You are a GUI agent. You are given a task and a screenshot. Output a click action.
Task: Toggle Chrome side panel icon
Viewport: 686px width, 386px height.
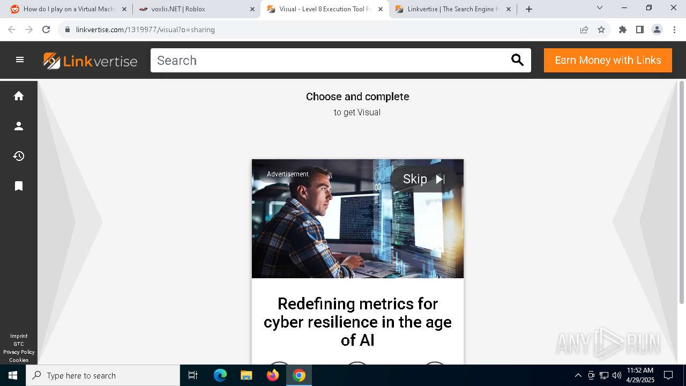640,29
